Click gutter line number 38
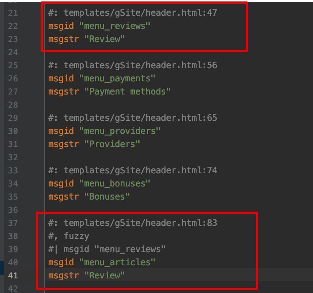 [13, 236]
